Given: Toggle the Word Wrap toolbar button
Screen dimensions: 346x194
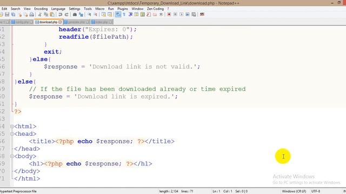Looking at the screenshot, I should tap(118, 15).
